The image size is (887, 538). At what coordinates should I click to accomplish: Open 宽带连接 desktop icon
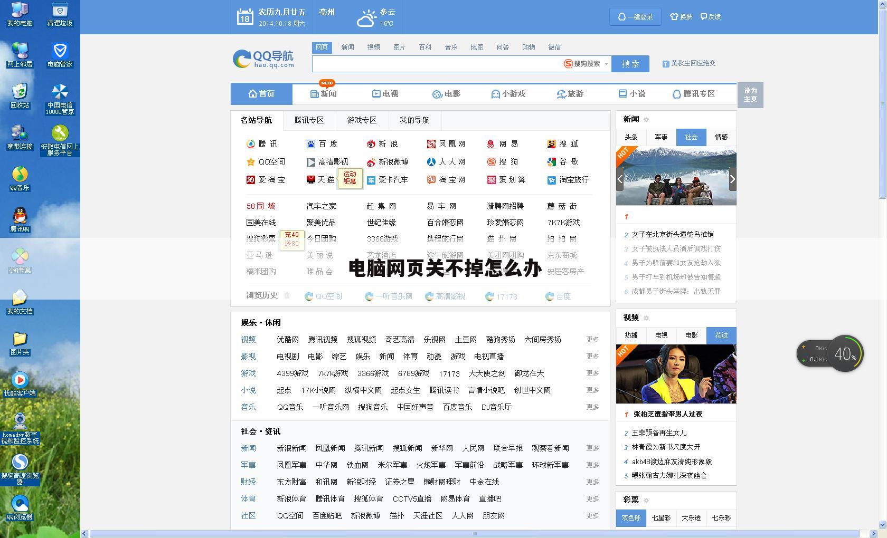point(20,137)
